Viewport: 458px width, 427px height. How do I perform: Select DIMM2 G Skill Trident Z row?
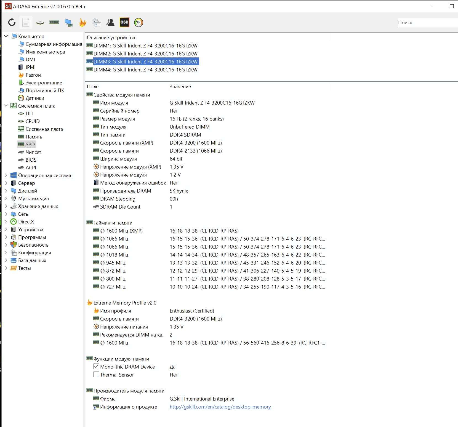[x=142, y=54]
